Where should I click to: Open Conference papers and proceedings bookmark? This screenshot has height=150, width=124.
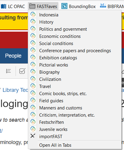75,51
